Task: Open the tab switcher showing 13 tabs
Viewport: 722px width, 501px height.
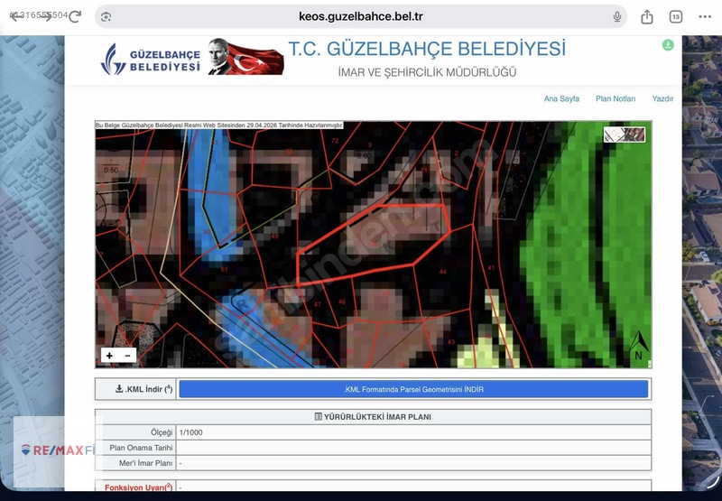Action: point(675,17)
